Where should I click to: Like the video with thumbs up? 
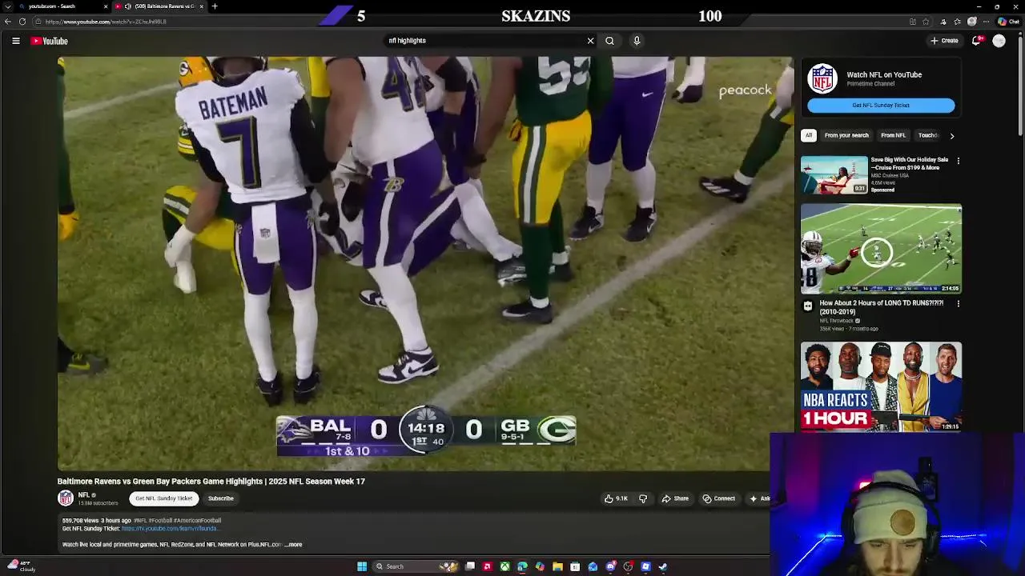click(x=616, y=498)
